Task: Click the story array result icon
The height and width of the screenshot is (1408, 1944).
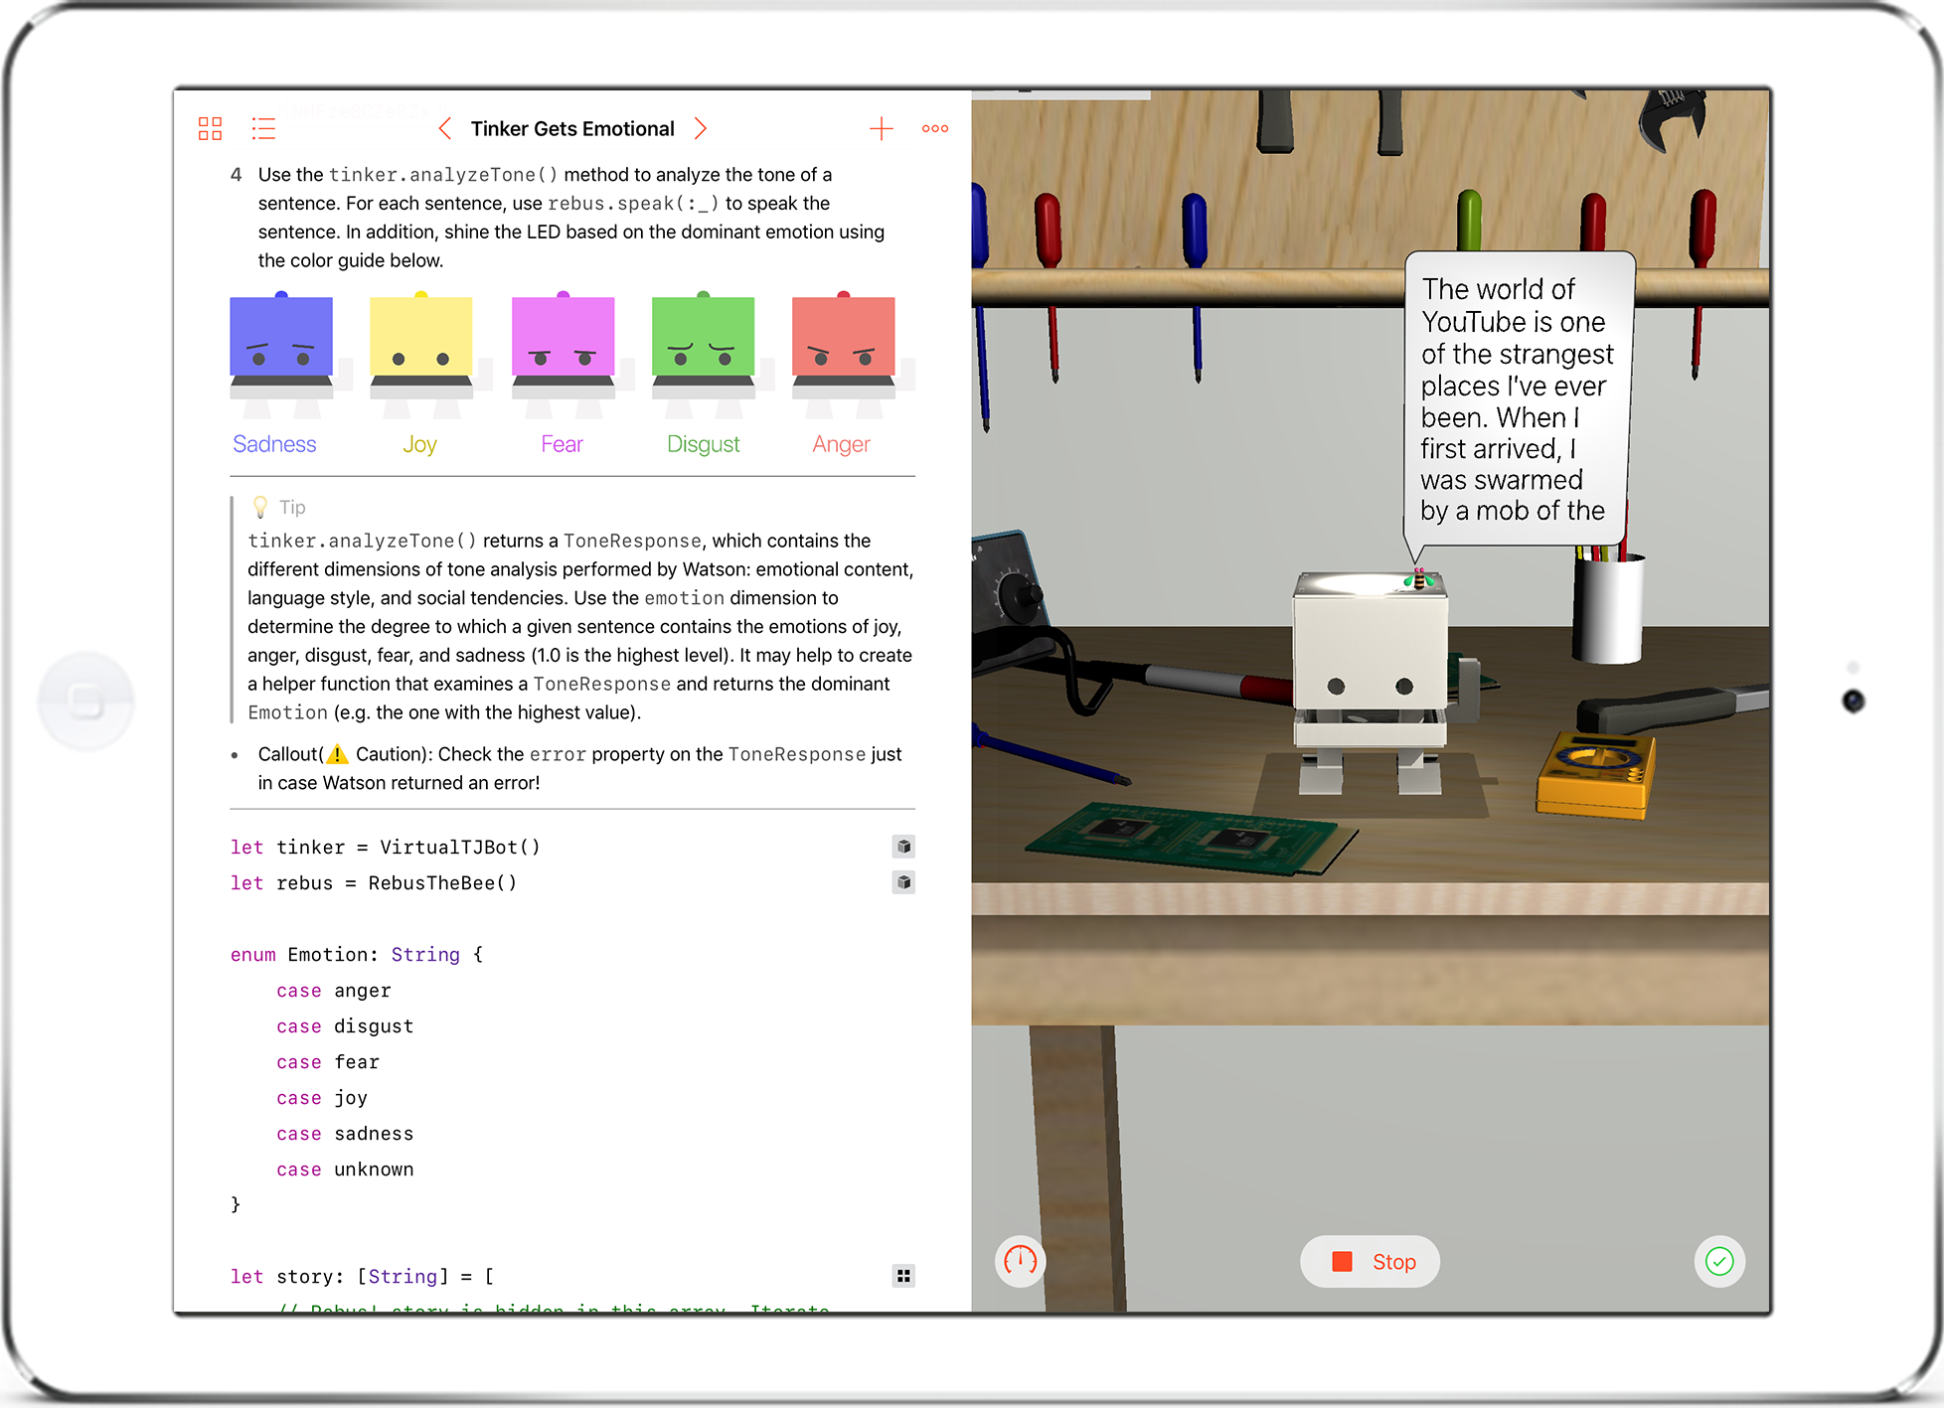Action: (903, 1276)
